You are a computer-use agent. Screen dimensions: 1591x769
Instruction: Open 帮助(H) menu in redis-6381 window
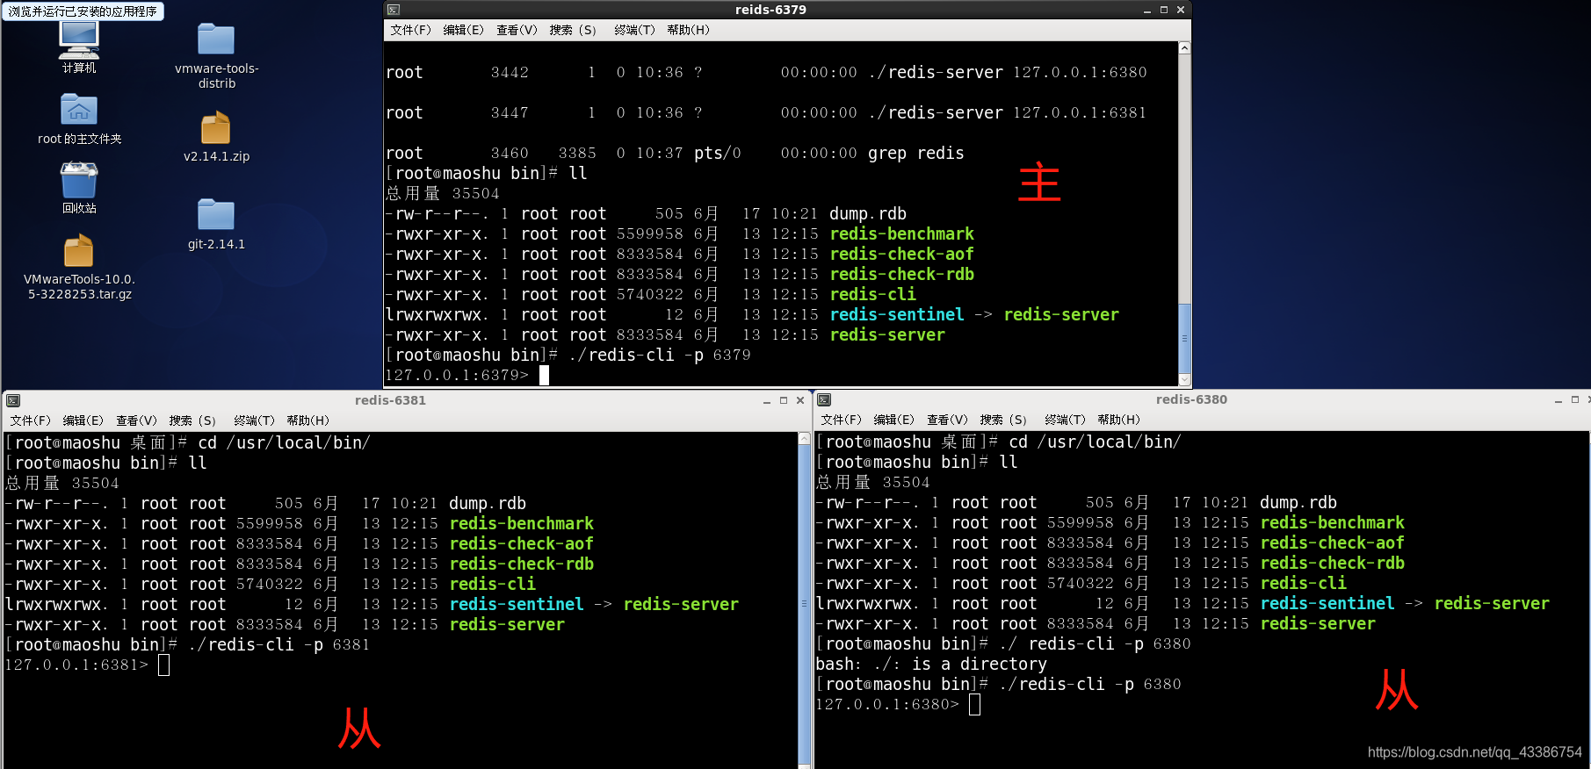click(x=307, y=420)
